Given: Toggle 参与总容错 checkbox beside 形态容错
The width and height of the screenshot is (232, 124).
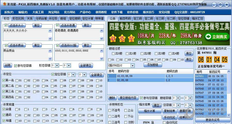Looking at the screenshot, I should coord(16,66).
